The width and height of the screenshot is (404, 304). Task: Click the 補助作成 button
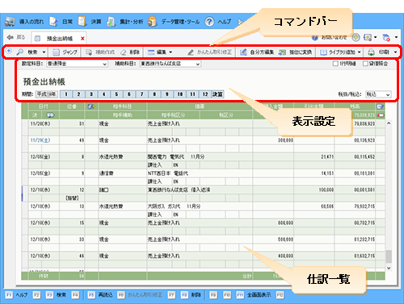[x=100, y=52]
